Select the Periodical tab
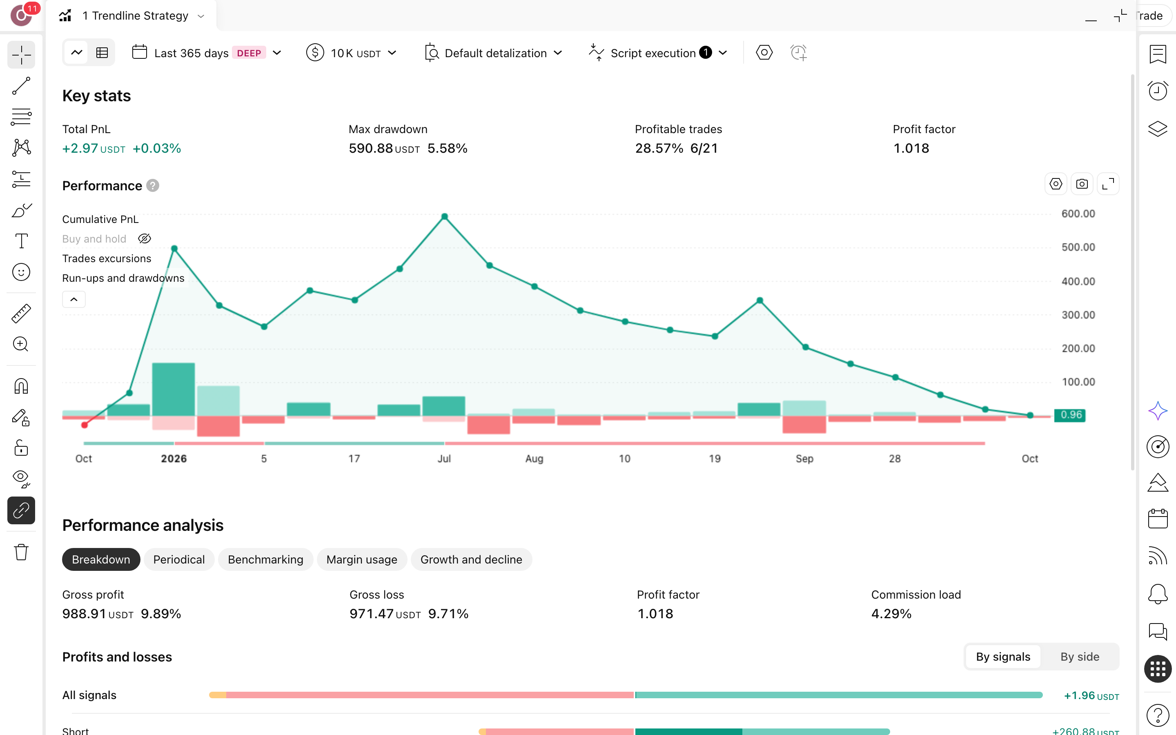The image size is (1176, 735). pos(179,559)
